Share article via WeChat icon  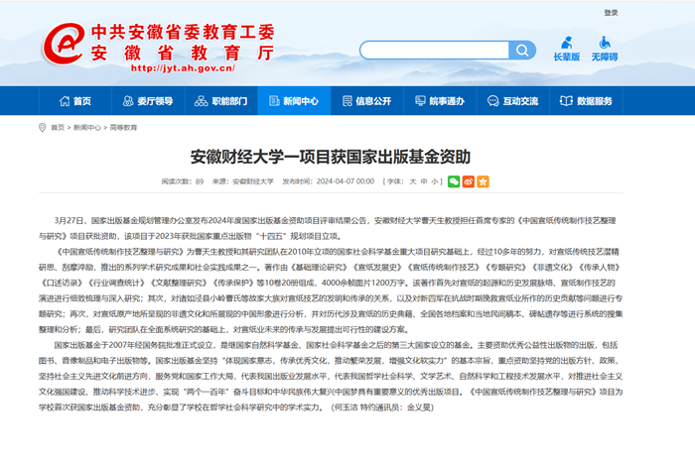click(x=454, y=181)
